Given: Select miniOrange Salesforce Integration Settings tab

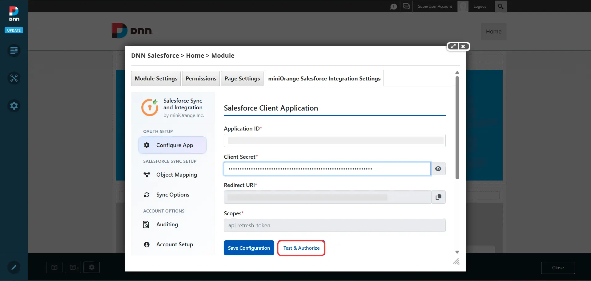Looking at the screenshot, I should coord(324,78).
